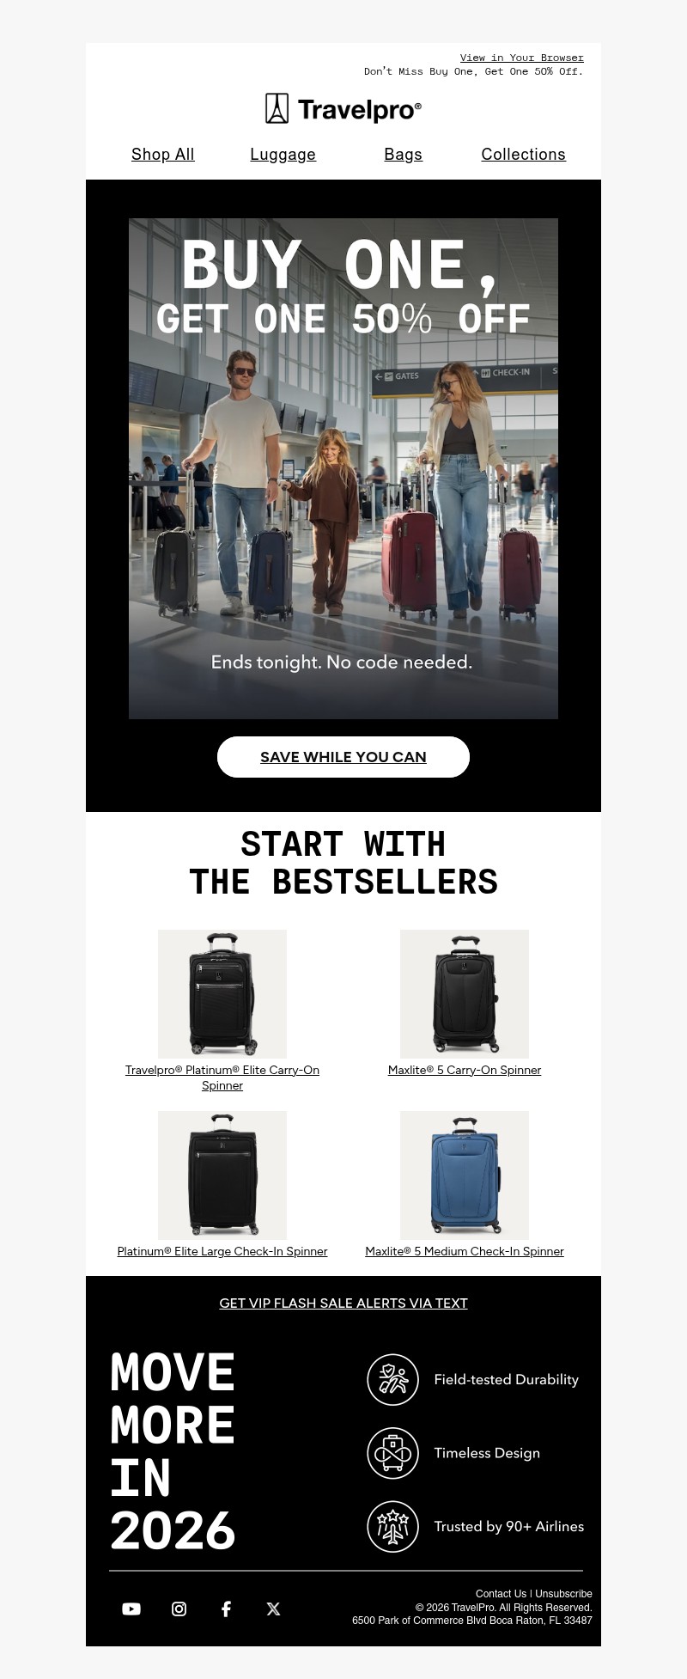Click the Travelpro logo
The height and width of the screenshot is (1679, 687).
pyautogui.click(x=343, y=109)
